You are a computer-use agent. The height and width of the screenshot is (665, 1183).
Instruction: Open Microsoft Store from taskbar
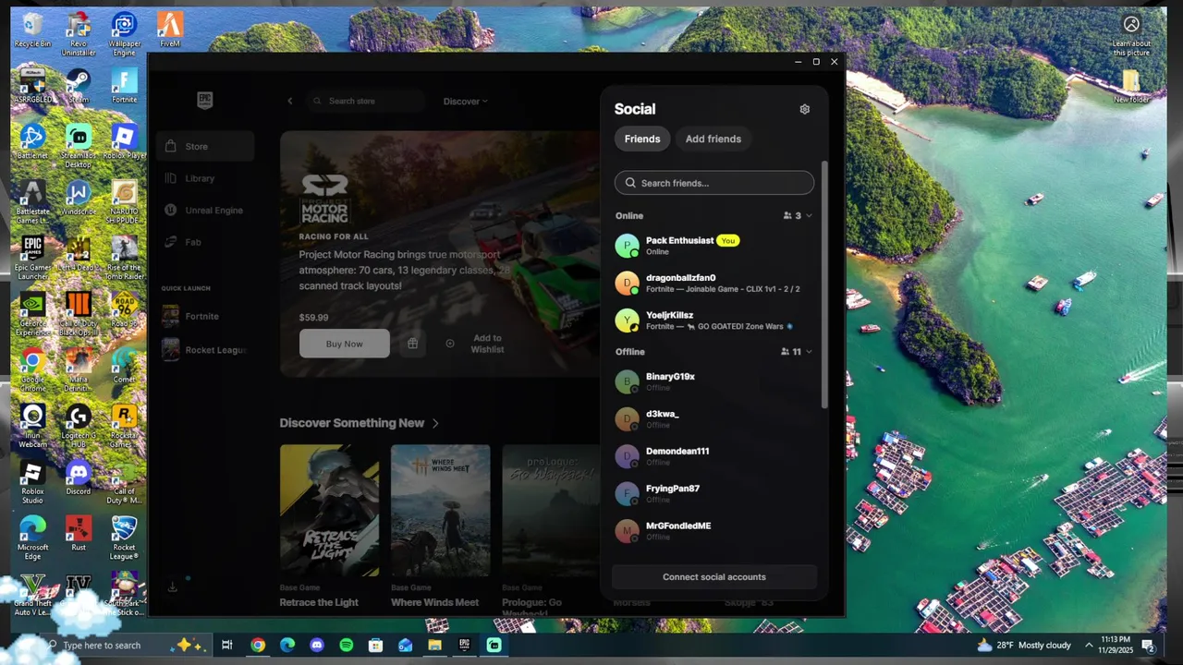click(x=376, y=646)
